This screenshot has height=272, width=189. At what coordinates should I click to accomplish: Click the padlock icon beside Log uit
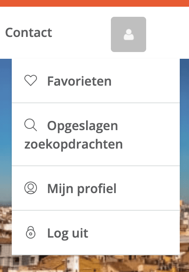tap(31, 233)
